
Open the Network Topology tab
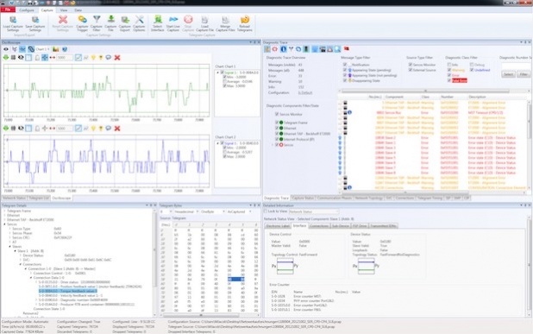368,198
